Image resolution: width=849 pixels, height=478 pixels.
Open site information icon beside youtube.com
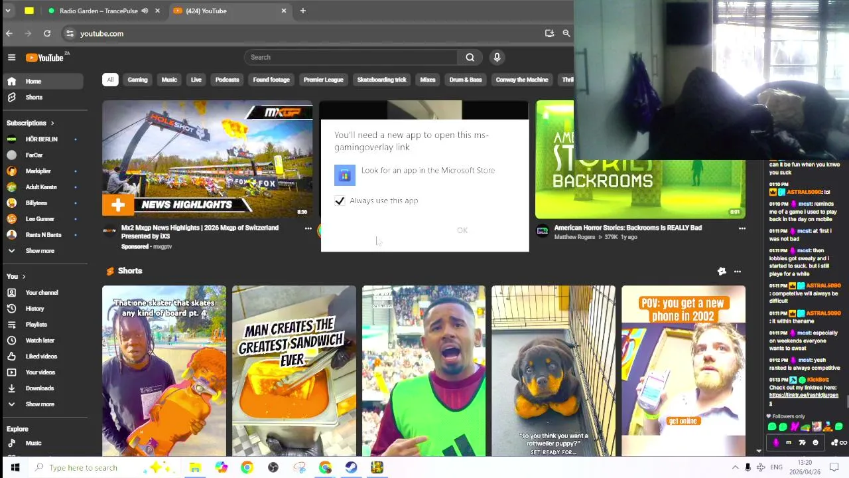(x=70, y=33)
